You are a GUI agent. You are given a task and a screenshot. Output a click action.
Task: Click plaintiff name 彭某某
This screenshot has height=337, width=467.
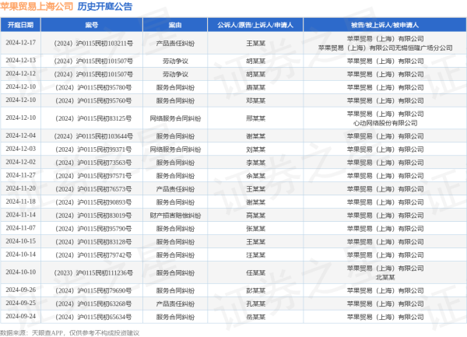(255, 290)
